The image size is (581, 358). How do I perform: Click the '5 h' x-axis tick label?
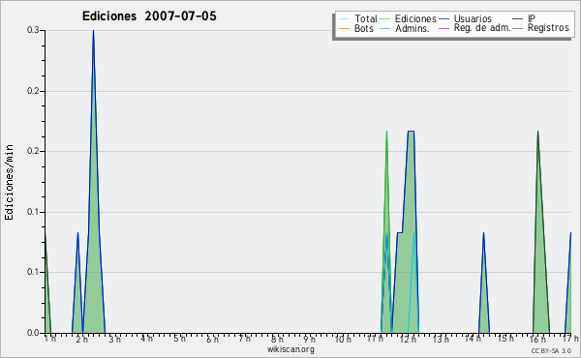point(180,339)
